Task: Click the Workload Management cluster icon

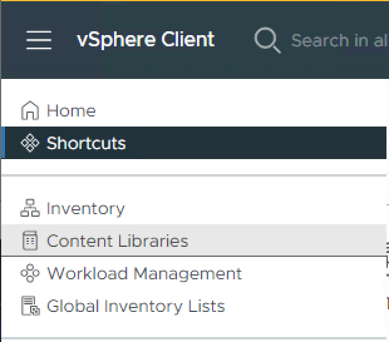Action: coord(30,274)
